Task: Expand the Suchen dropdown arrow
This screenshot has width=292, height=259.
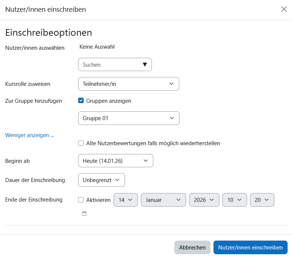Action: 145,64
